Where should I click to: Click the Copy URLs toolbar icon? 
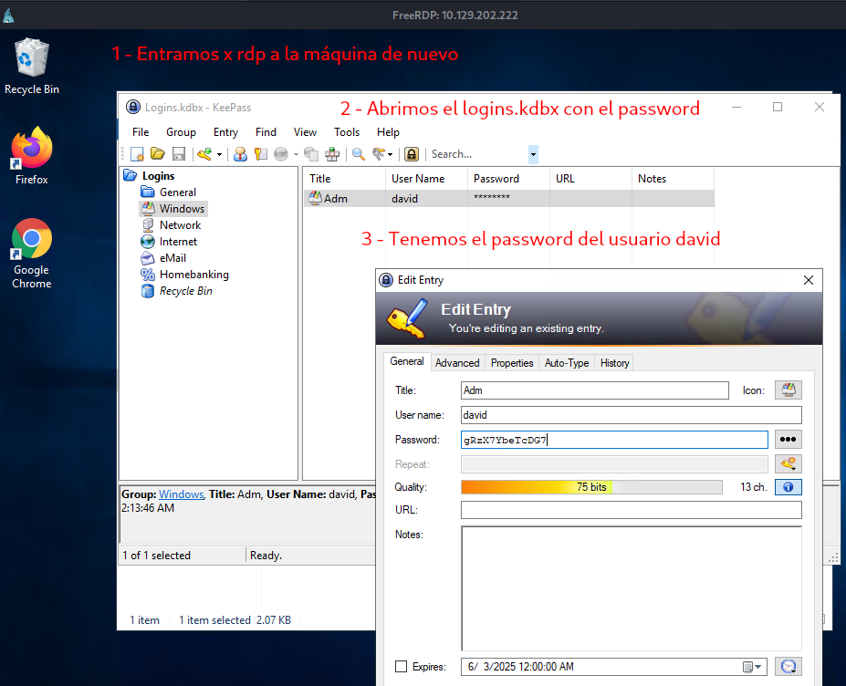pyautogui.click(x=311, y=154)
